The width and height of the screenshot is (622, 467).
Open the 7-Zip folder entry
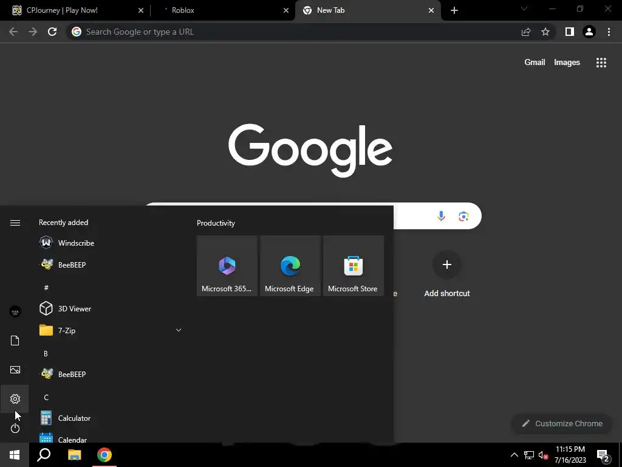pos(111,330)
